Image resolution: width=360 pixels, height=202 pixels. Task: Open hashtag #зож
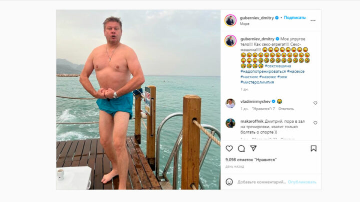[x=282, y=77]
